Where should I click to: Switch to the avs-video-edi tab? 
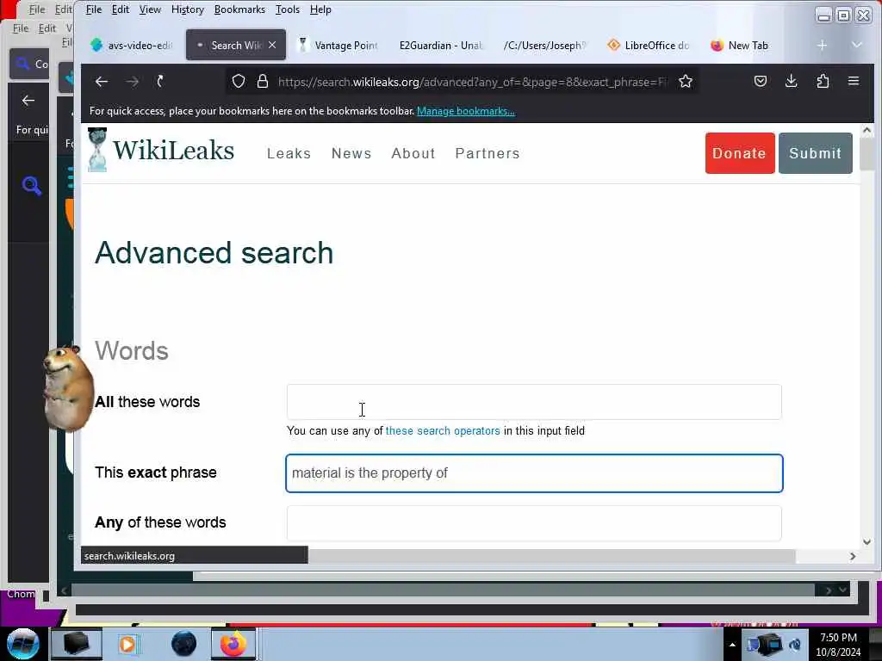pyautogui.click(x=132, y=45)
